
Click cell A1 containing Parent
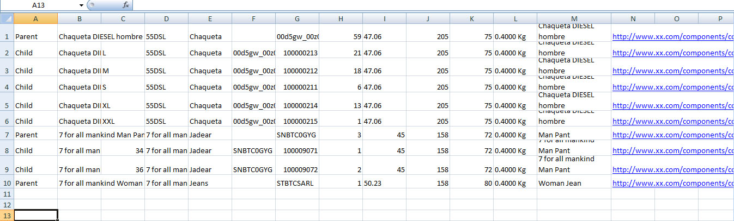click(35, 34)
